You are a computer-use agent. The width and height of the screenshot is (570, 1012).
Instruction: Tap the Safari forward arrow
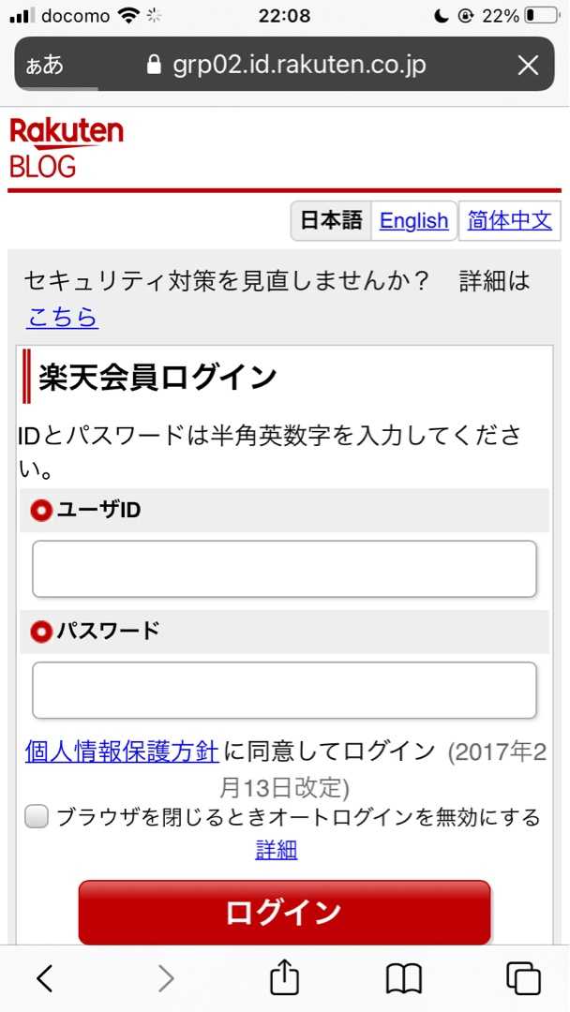(166, 978)
